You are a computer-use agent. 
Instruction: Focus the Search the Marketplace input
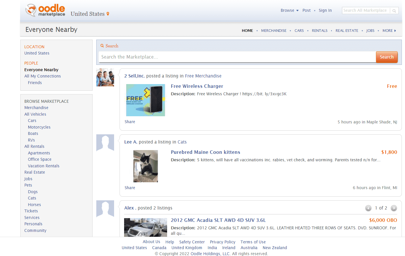click(237, 57)
